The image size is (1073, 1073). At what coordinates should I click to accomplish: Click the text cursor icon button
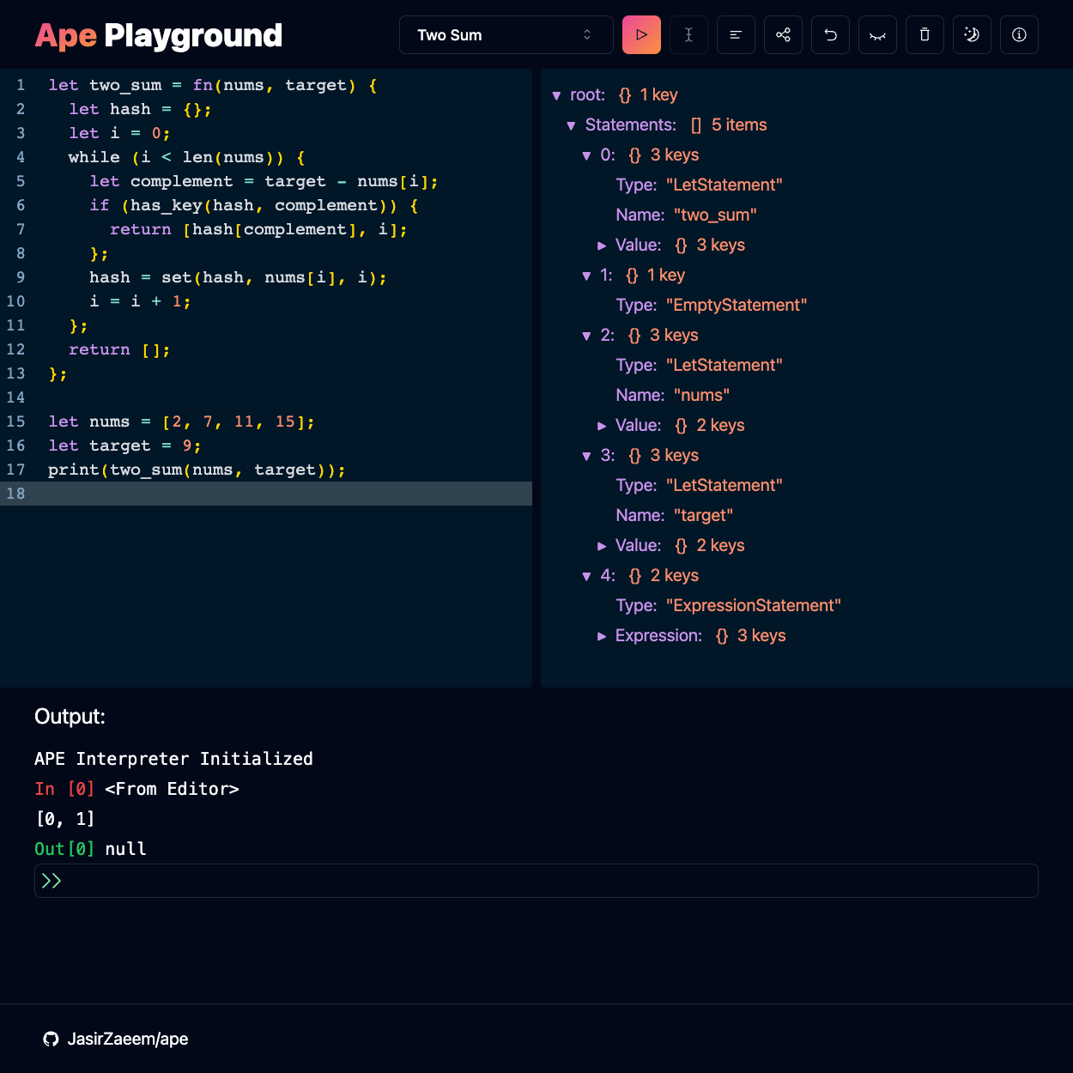(x=688, y=35)
